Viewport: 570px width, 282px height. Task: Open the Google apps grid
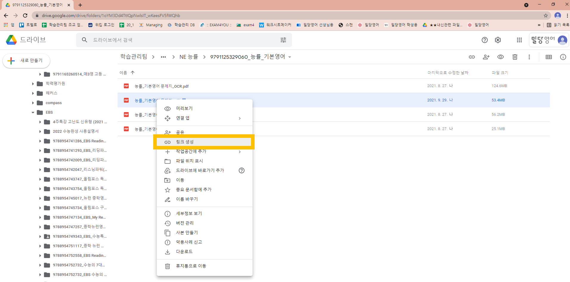[x=519, y=40]
